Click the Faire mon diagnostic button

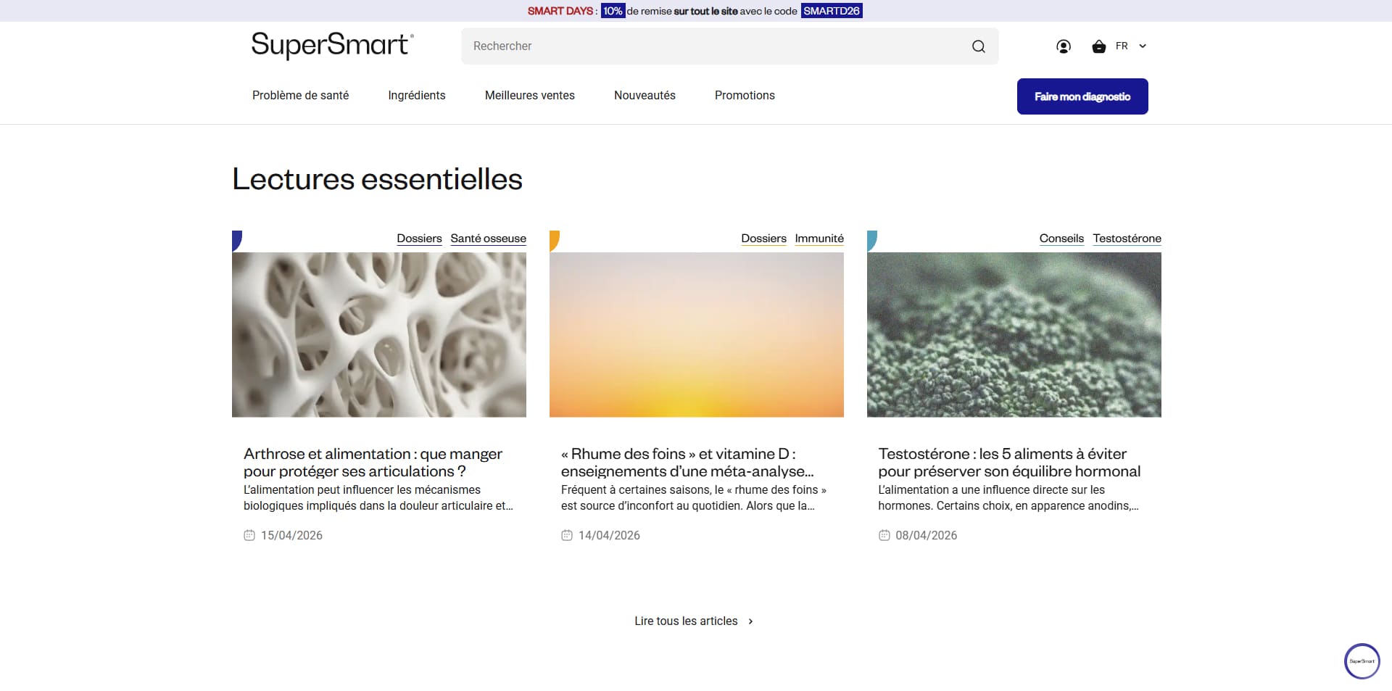point(1082,96)
